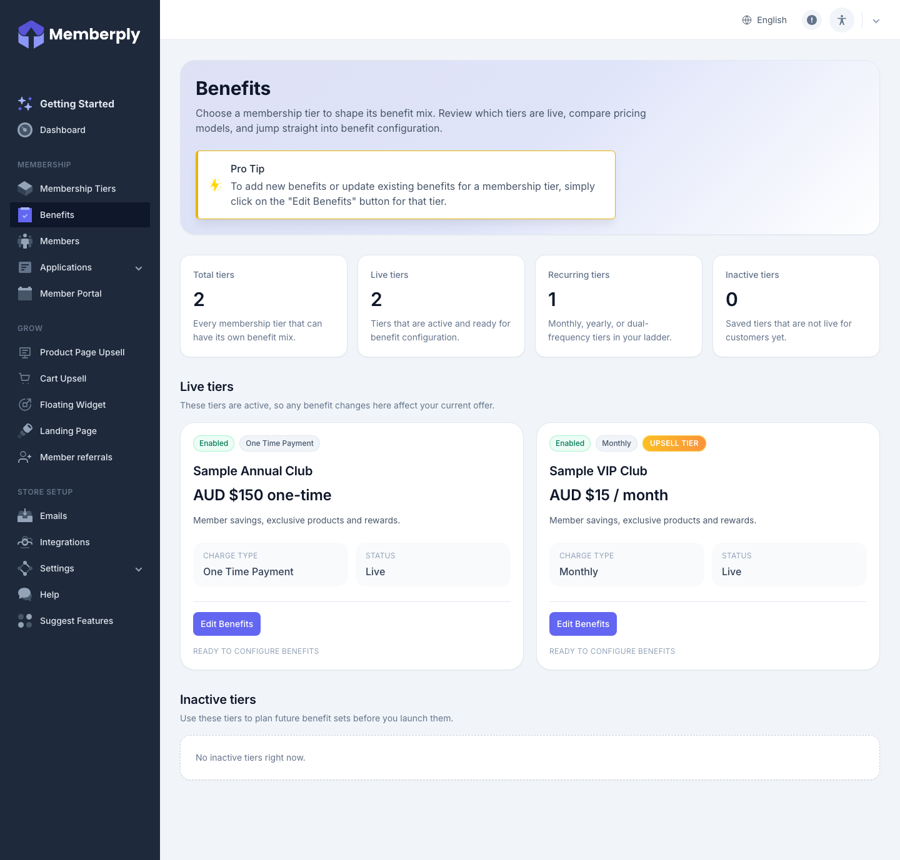
Task: Click the Suggest Features dots icon
Action: coord(25,621)
